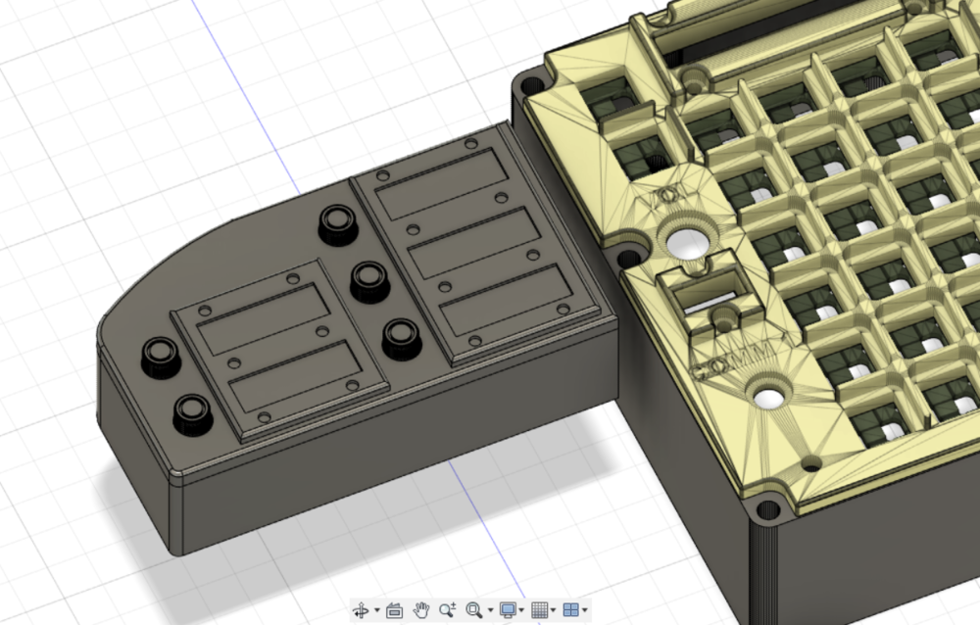Expand the Zoom Window options arrow

[490, 610]
